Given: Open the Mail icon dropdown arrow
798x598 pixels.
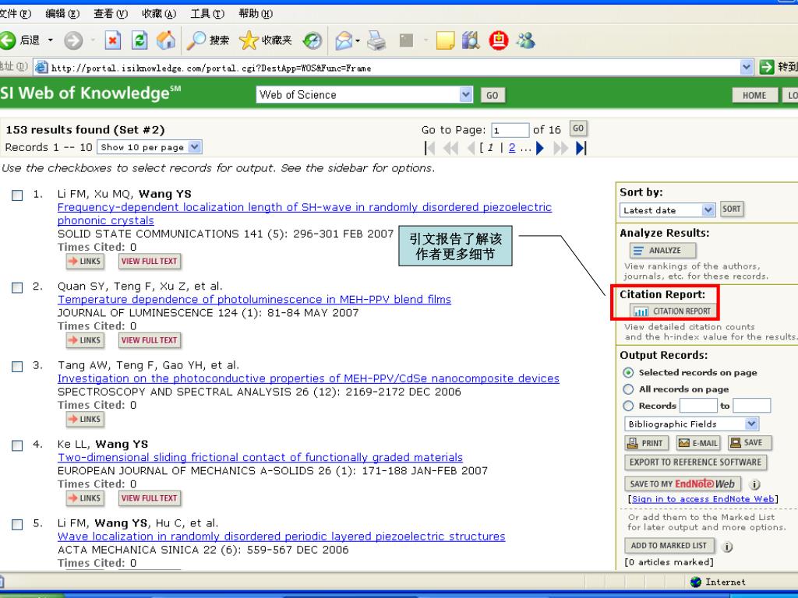Looking at the screenshot, I should 358,40.
